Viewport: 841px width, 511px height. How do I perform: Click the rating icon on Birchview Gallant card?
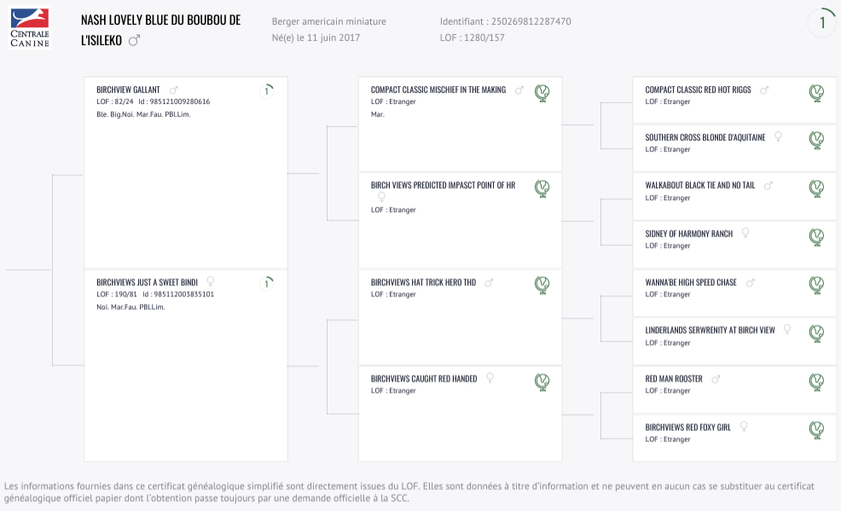[x=267, y=90]
